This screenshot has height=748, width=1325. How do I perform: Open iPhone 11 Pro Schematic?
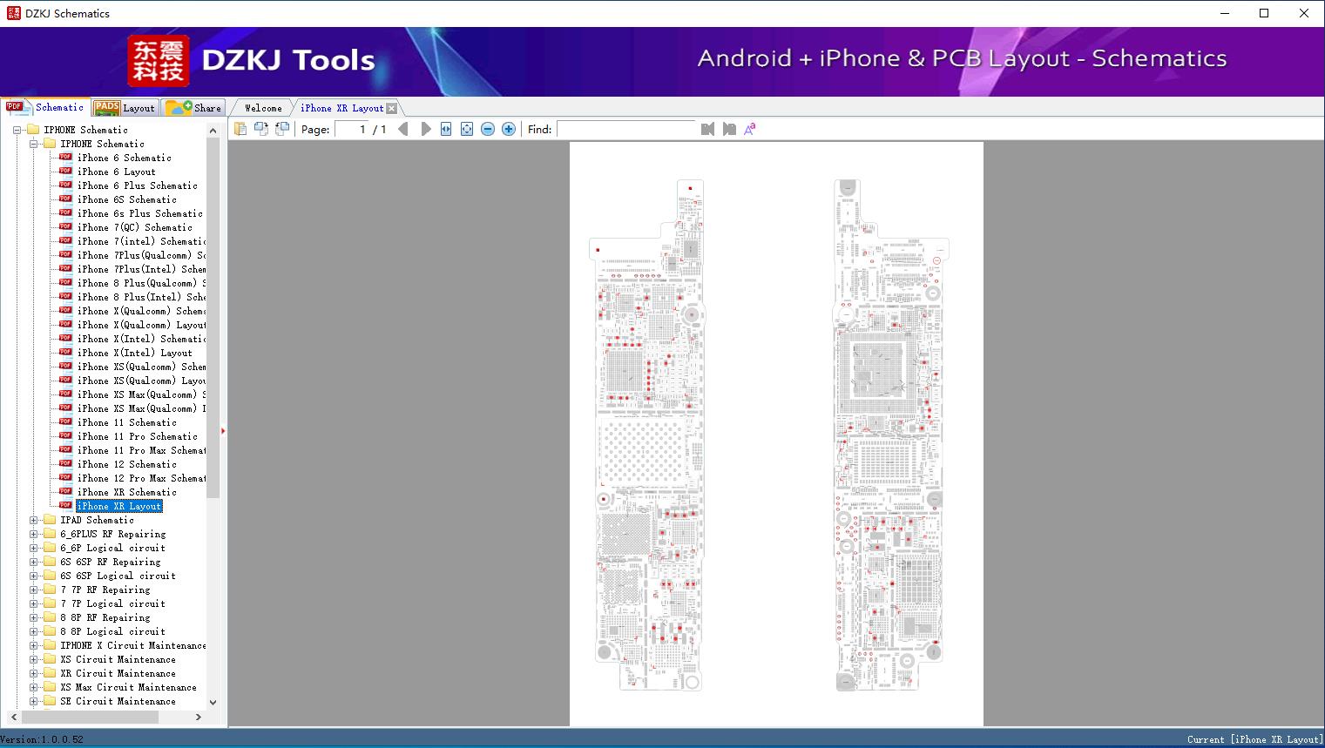[x=137, y=436]
